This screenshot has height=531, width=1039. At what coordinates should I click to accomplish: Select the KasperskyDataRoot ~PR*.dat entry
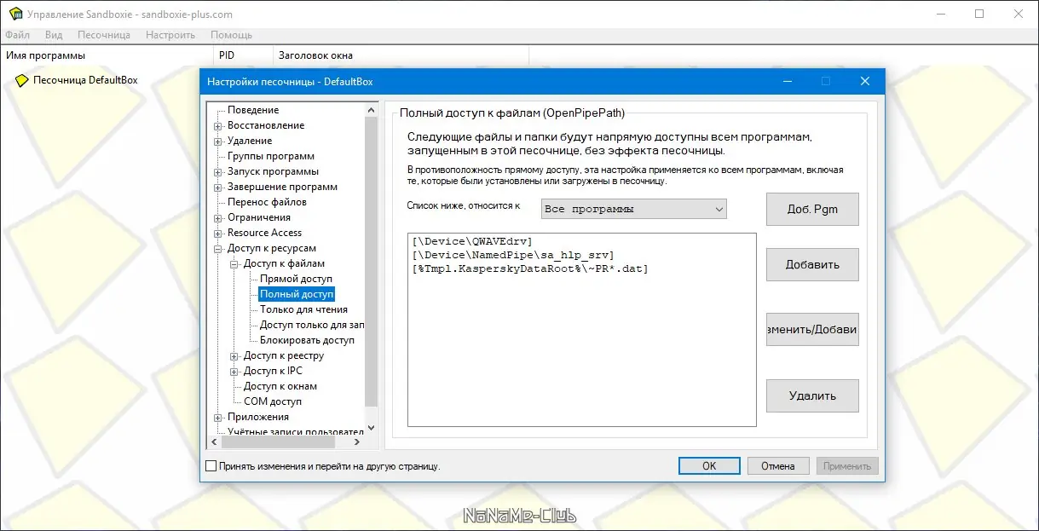point(529,268)
